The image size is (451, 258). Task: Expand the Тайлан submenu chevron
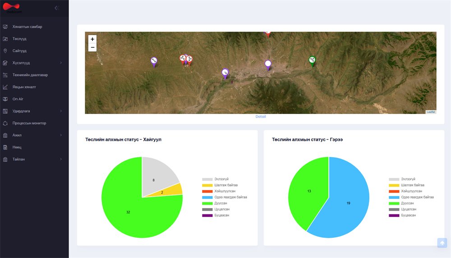click(x=61, y=159)
